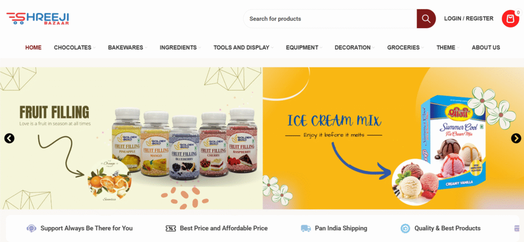Click into the Search for products field
This screenshot has height=242, width=524.
330,19
